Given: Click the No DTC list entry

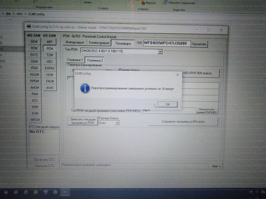Looking at the screenshot, I should 37,132.
